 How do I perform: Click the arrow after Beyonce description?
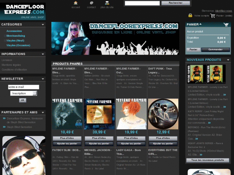click(197, 139)
